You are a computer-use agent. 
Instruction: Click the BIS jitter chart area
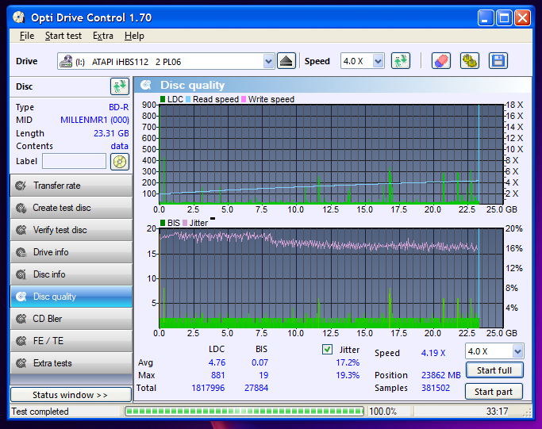click(331, 278)
